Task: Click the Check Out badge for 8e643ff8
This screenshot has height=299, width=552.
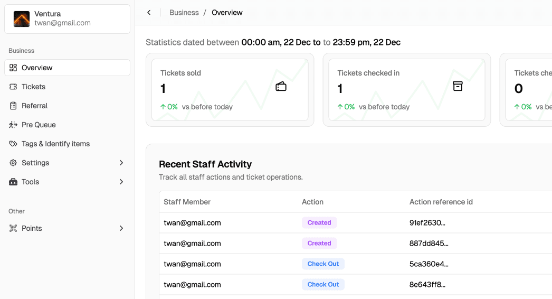Action: tap(323, 285)
